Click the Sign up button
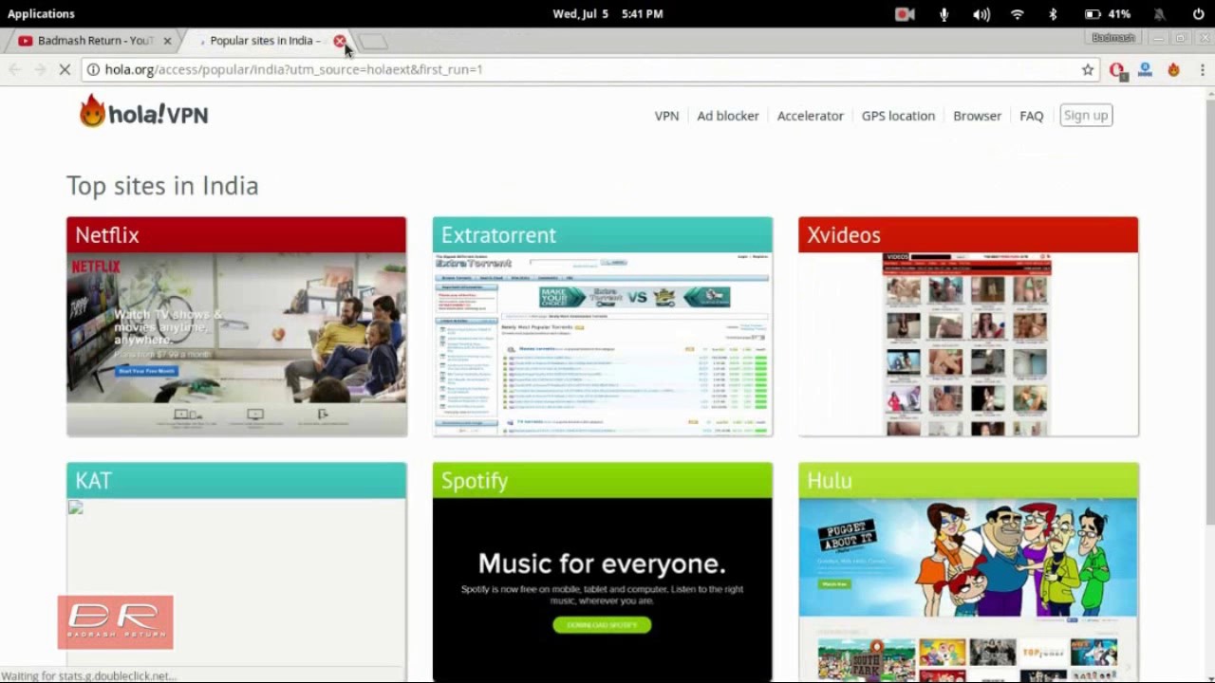 [1086, 116]
